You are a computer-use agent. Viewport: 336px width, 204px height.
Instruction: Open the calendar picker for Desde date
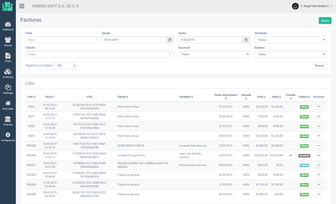click(170, 40)
